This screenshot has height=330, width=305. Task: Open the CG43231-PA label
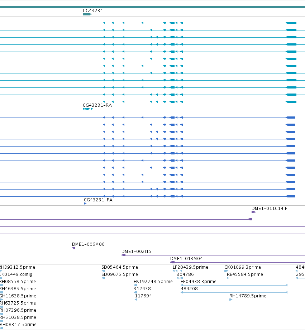(x=98, y=200)
